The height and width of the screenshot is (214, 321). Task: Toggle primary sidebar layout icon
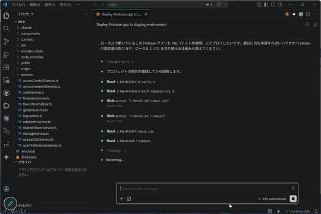[266, 5]
